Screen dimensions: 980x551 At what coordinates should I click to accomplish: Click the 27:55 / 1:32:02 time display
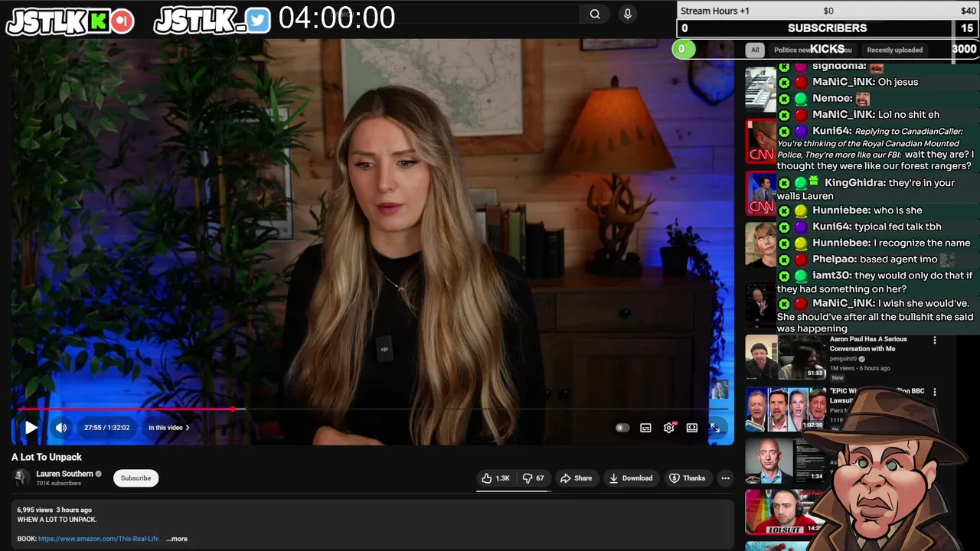click(x=106, y=428)
